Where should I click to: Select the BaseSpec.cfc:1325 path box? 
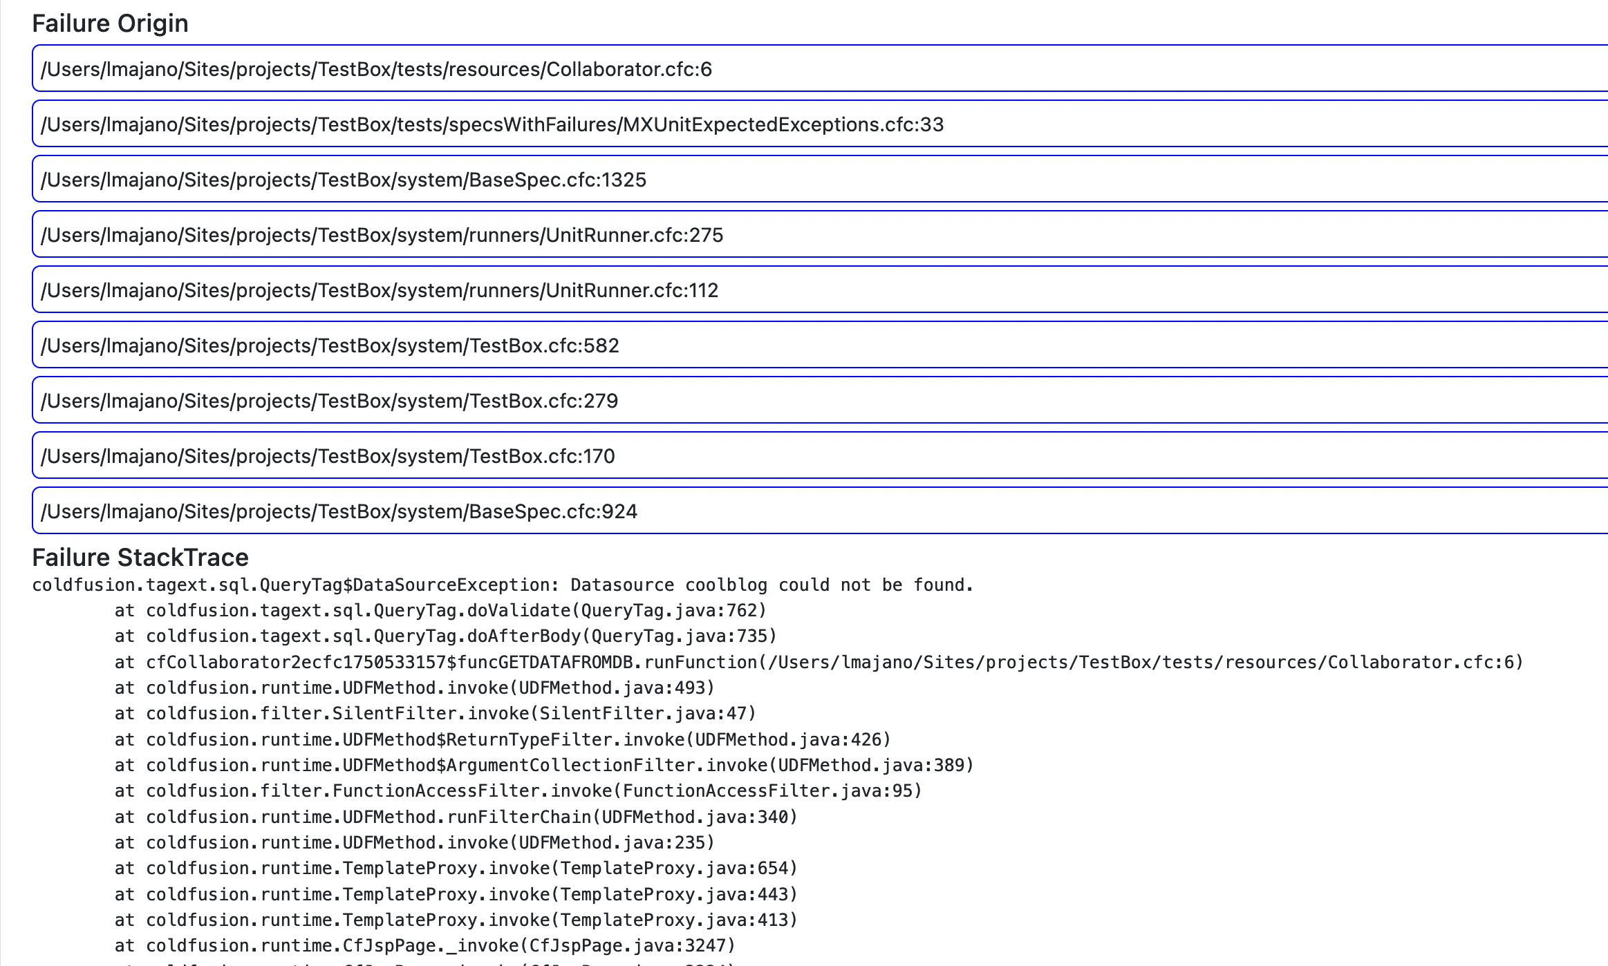344,180
